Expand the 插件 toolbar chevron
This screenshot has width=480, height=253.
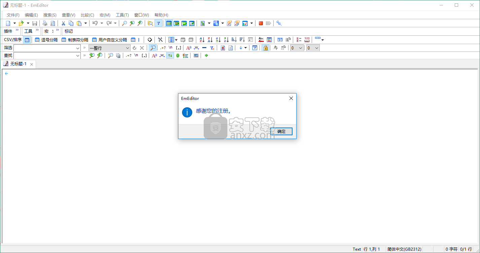17,30
